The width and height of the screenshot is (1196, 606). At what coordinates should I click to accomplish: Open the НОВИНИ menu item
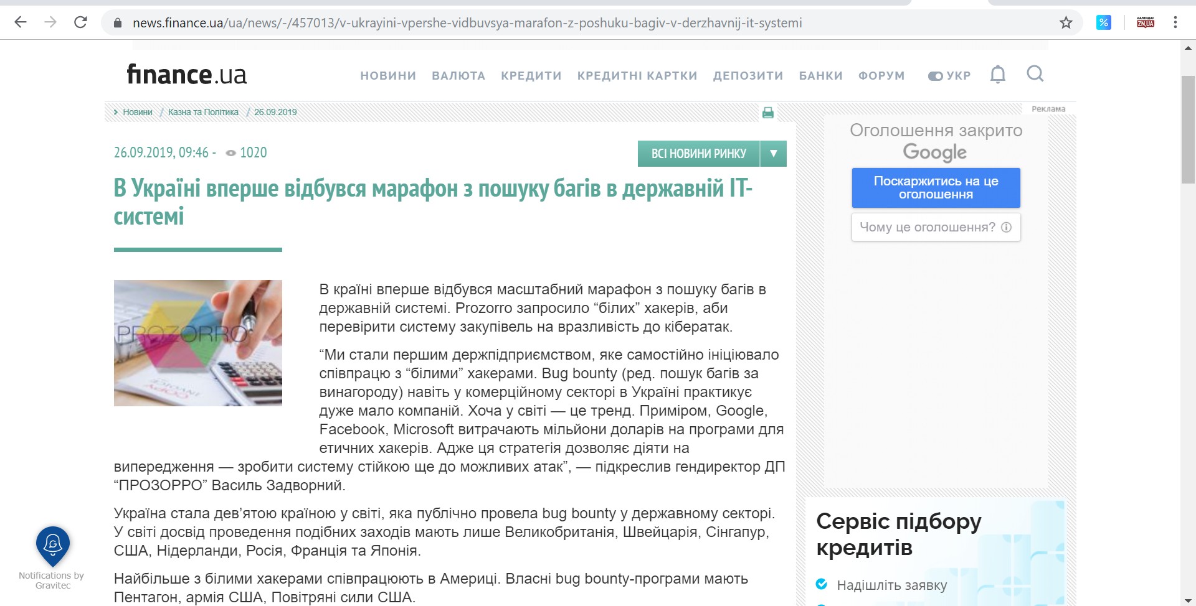tap(388, 76)
